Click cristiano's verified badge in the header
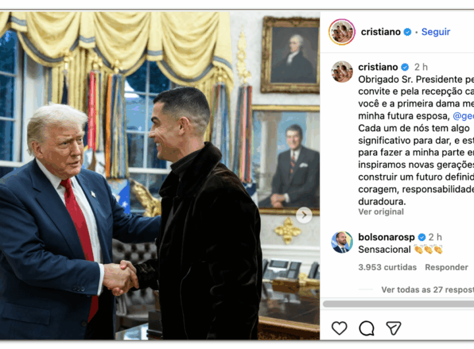The height and width of the screenshot is (349, 474). point(408,32)
